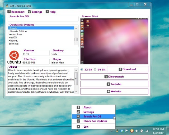Click the Website button
The height and width of the screenshot is (135, 169).
[114, 91]
